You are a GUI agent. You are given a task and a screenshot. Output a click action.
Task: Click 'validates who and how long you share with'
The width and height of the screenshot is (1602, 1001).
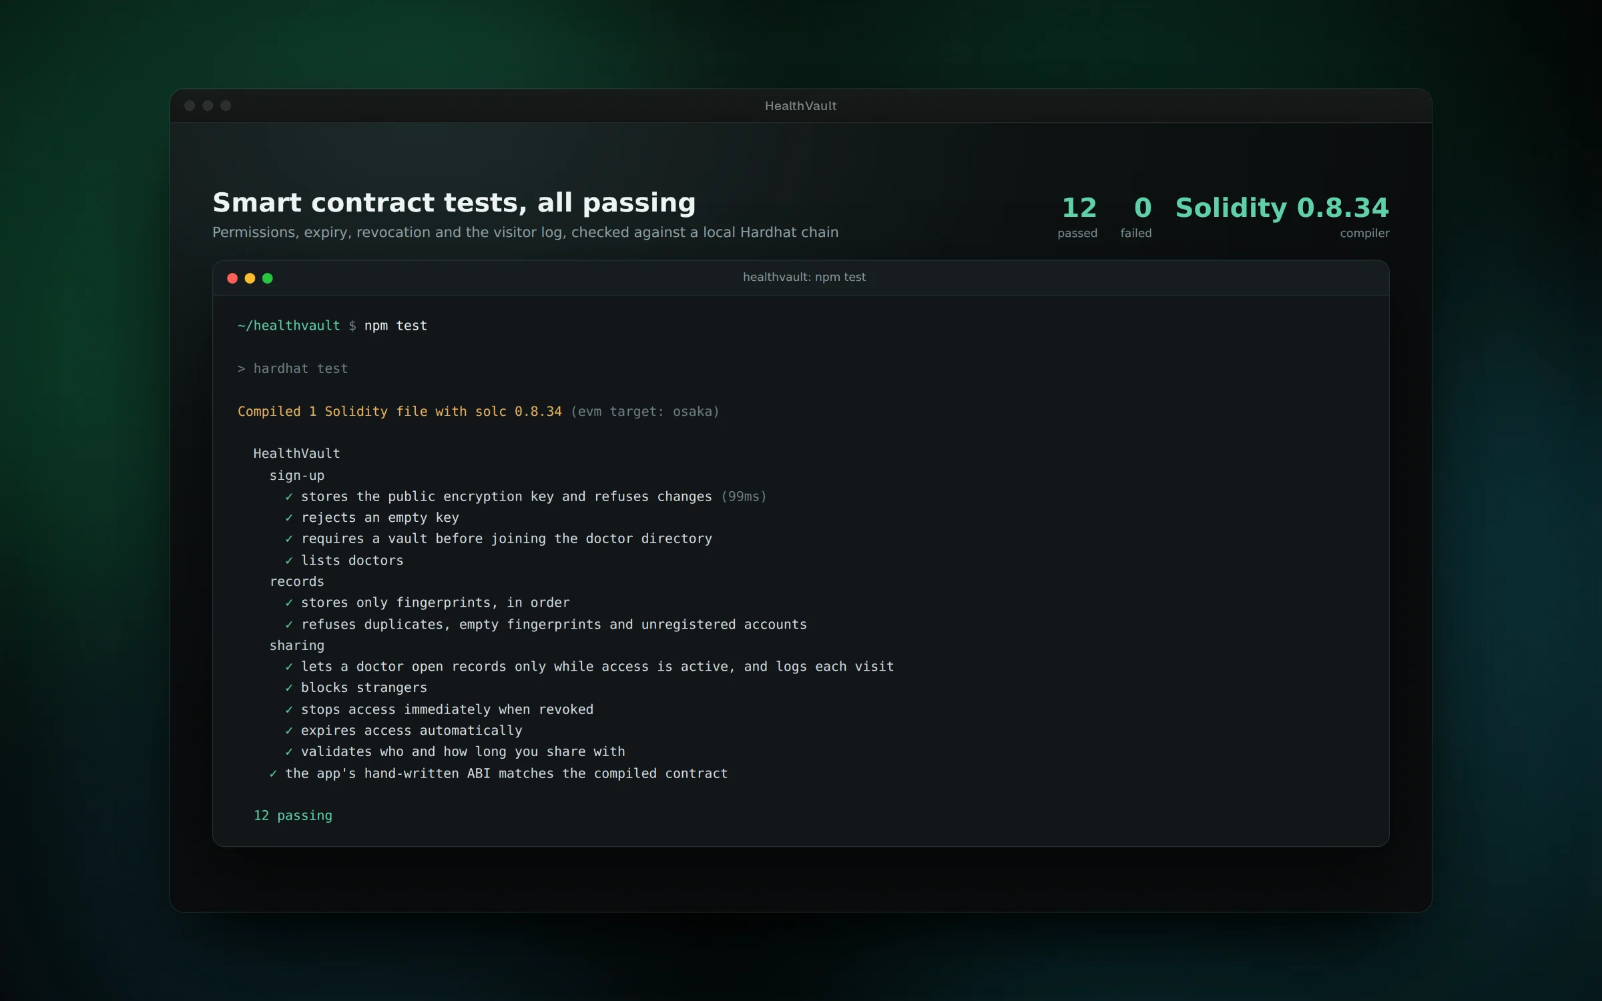463,752
